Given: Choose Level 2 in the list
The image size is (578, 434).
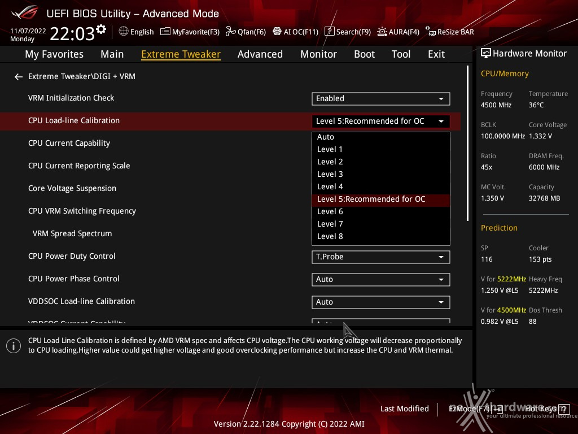Looking at the screenshot, I should (x=381, y=162).
